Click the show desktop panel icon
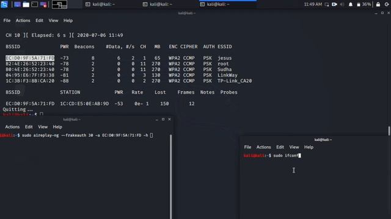The width and height of the screenshot is (391, 219). (x=17, y=4)
